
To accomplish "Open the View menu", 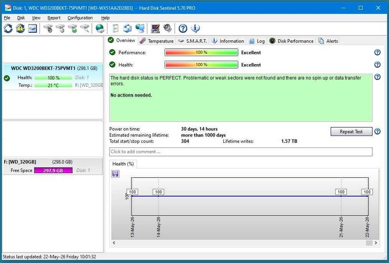I will coord(36,18).
